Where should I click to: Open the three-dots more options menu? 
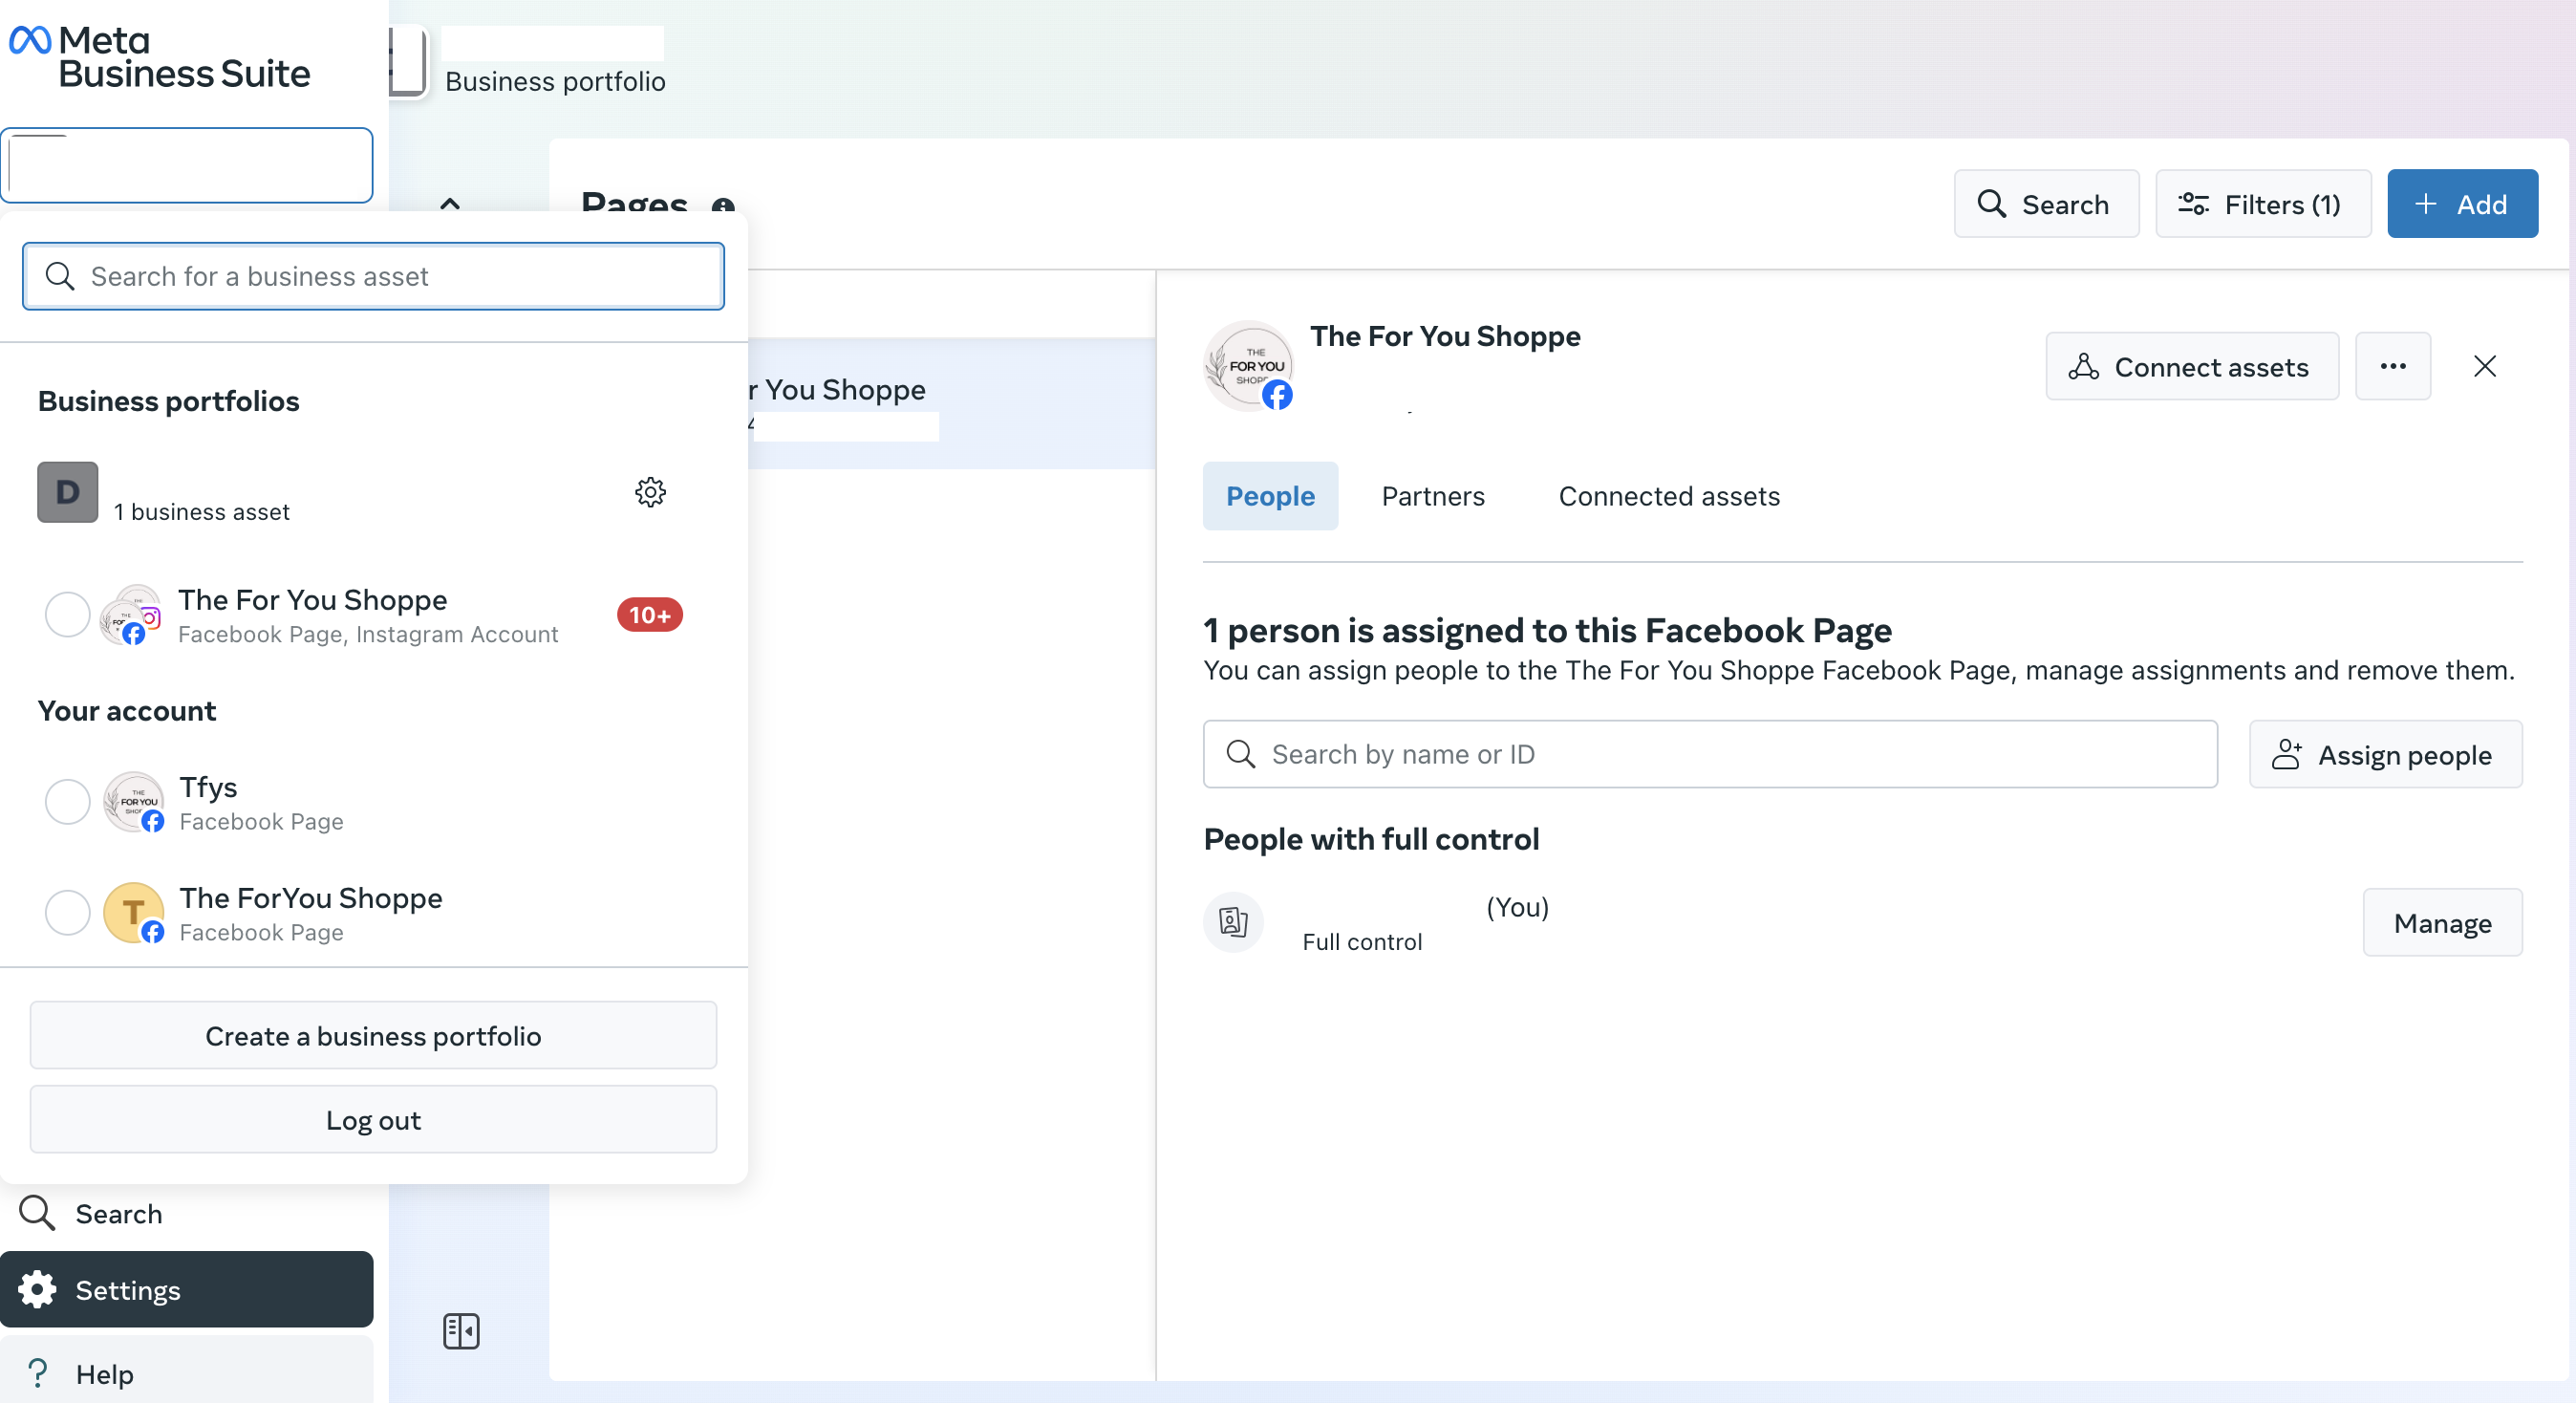pyautogui.click(x=2392, y=366)
